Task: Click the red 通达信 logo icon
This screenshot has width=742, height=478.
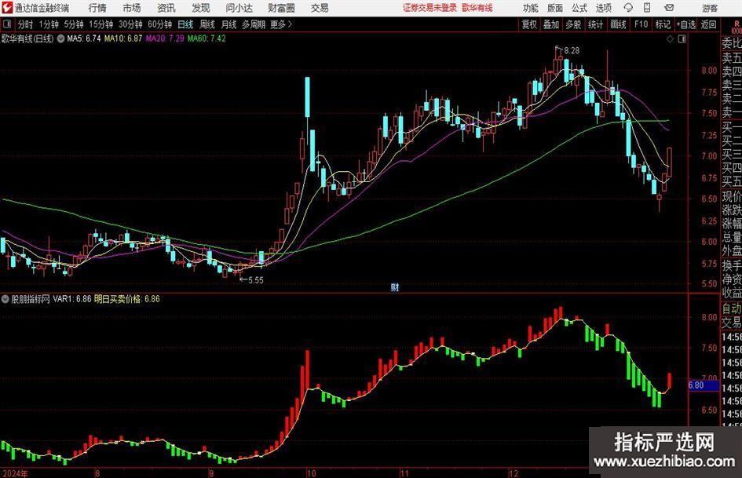Action: click(7, 8)
